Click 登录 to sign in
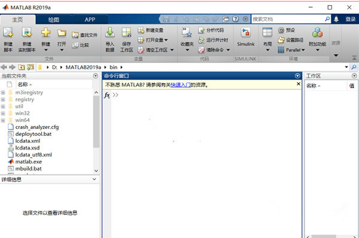Screen dimensions: 359x238 (x=351, y=19)
